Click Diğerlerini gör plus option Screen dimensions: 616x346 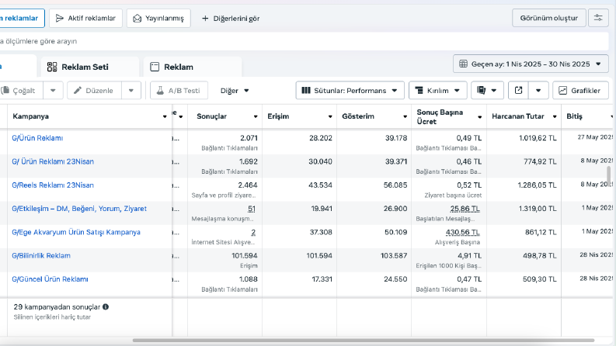tap(231, 19)
